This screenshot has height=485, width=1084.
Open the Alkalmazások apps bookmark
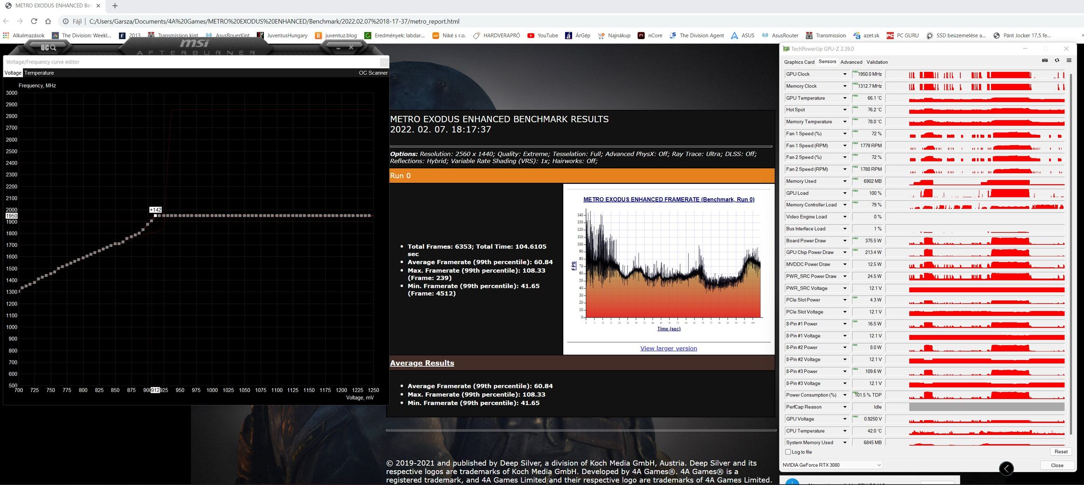24,35
